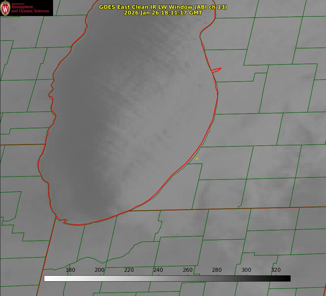326x296 pixels.
Task: Click the UW crest logo
Action: click(x=5, y=8)
